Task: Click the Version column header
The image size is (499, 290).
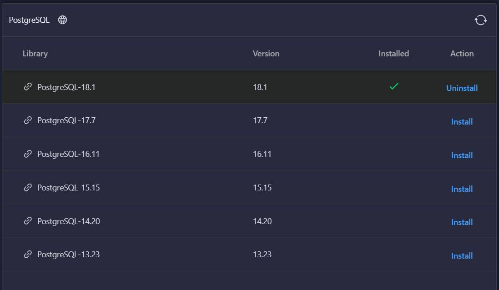Action: [266, 54]
